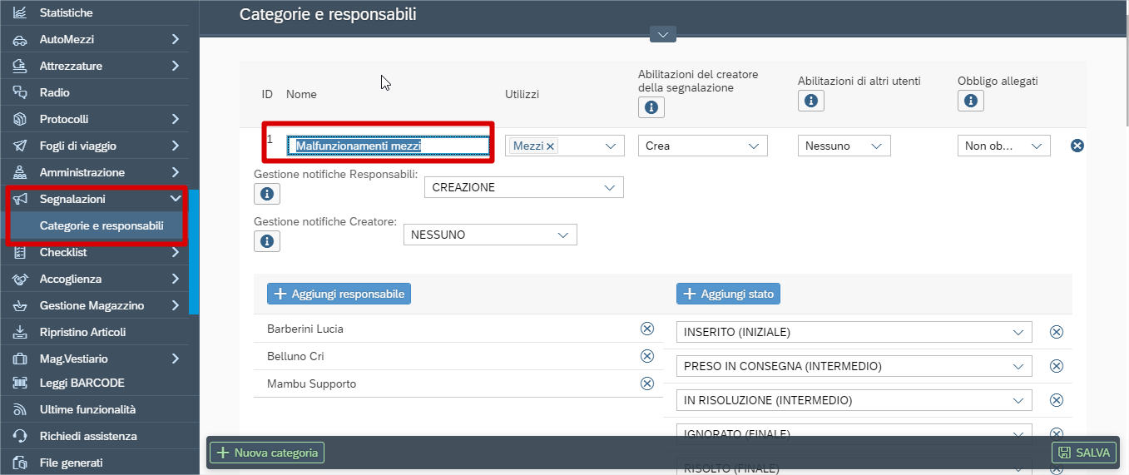
Task: Click info icon under Obbligo allegati
Action: click(x=971, y=101)
